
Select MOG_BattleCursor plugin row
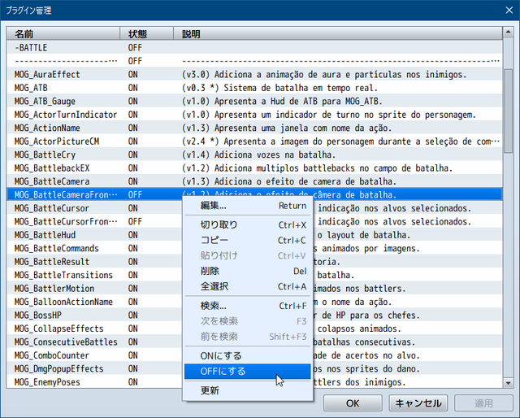click(52, 208)
